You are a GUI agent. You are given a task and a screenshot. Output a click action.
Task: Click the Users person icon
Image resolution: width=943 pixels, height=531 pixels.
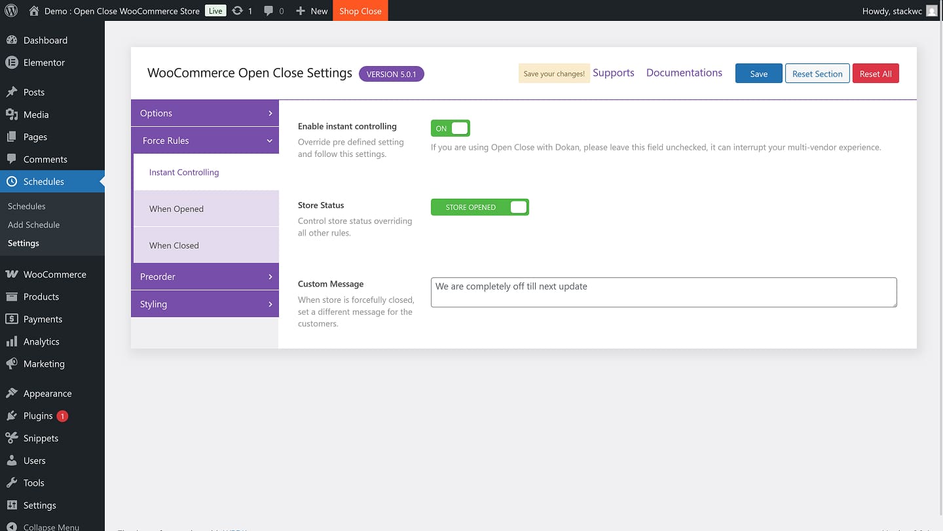pos(12,460)
